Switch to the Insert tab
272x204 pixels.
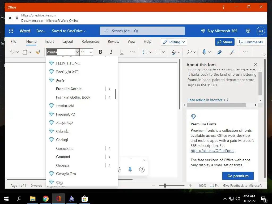coord(49,41)
